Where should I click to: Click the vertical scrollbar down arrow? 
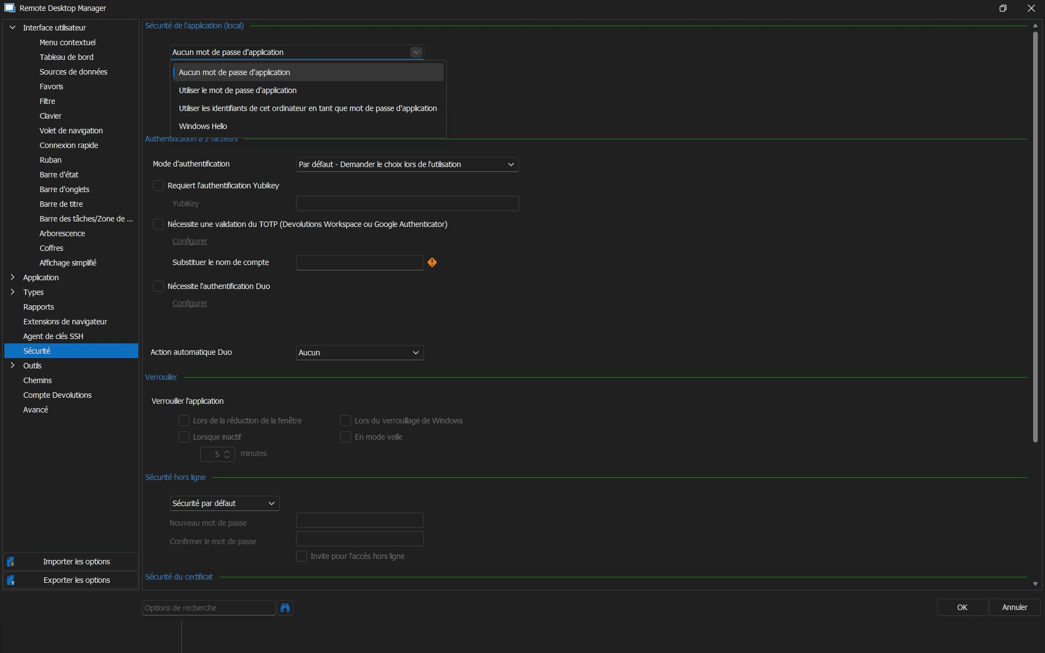(x=1035, y=583)
